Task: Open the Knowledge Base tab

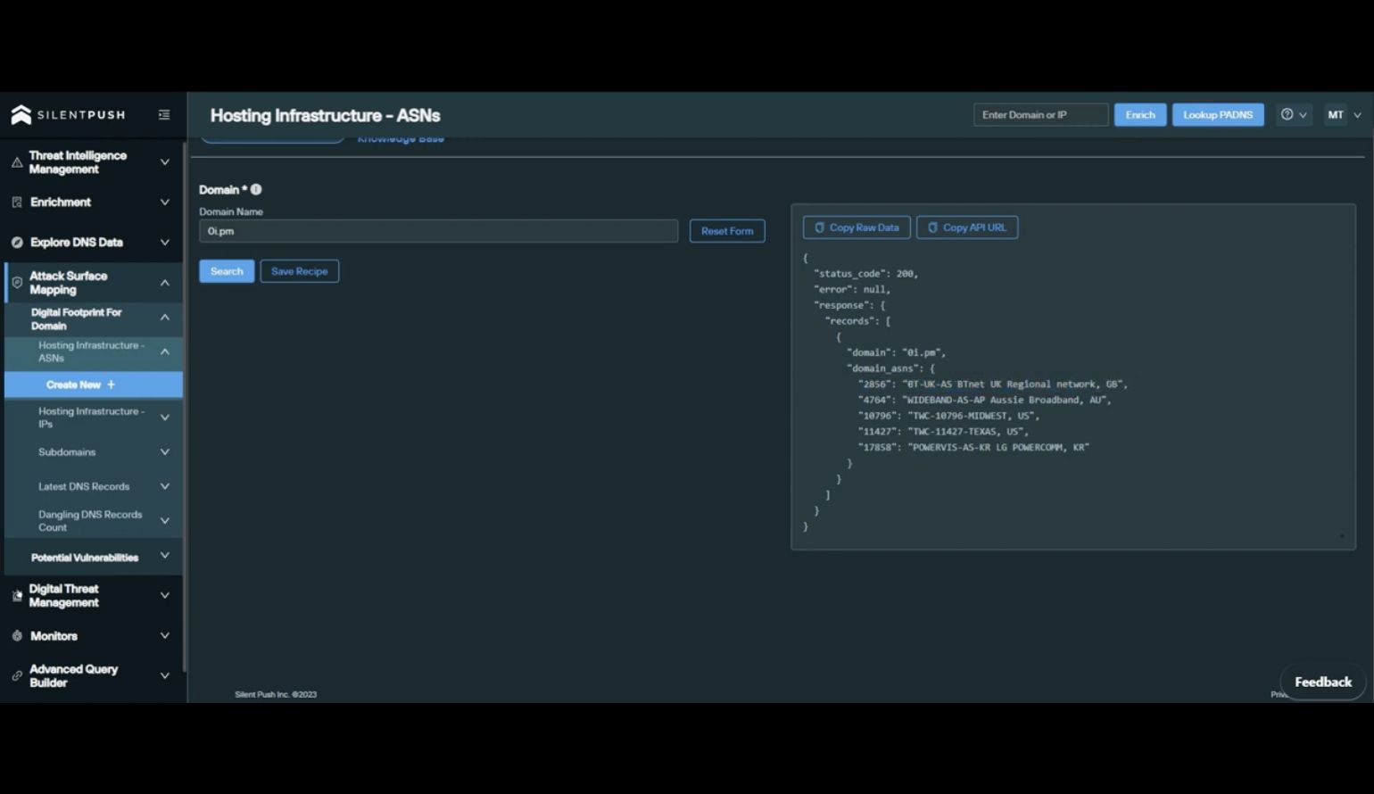Action: 401,139
